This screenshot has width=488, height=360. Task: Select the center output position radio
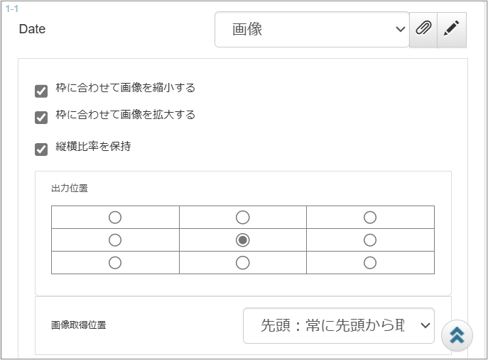point(242,240)
